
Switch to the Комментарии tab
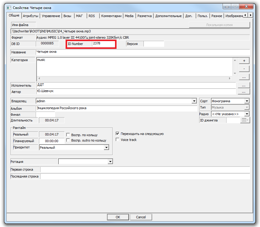tap(111, 16)
